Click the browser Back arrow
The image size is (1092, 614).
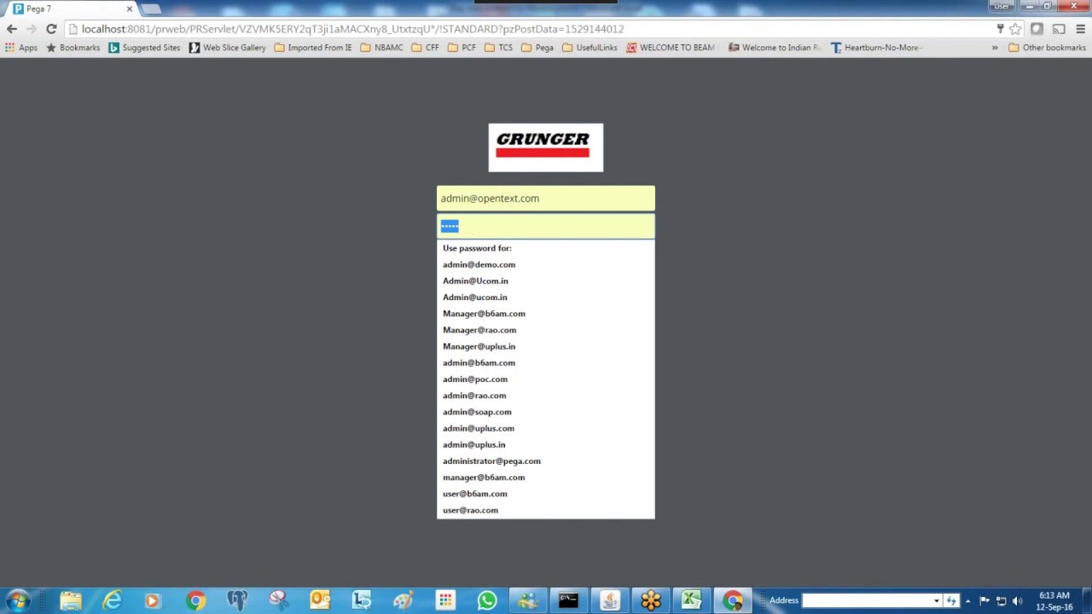tap(12, 29)
